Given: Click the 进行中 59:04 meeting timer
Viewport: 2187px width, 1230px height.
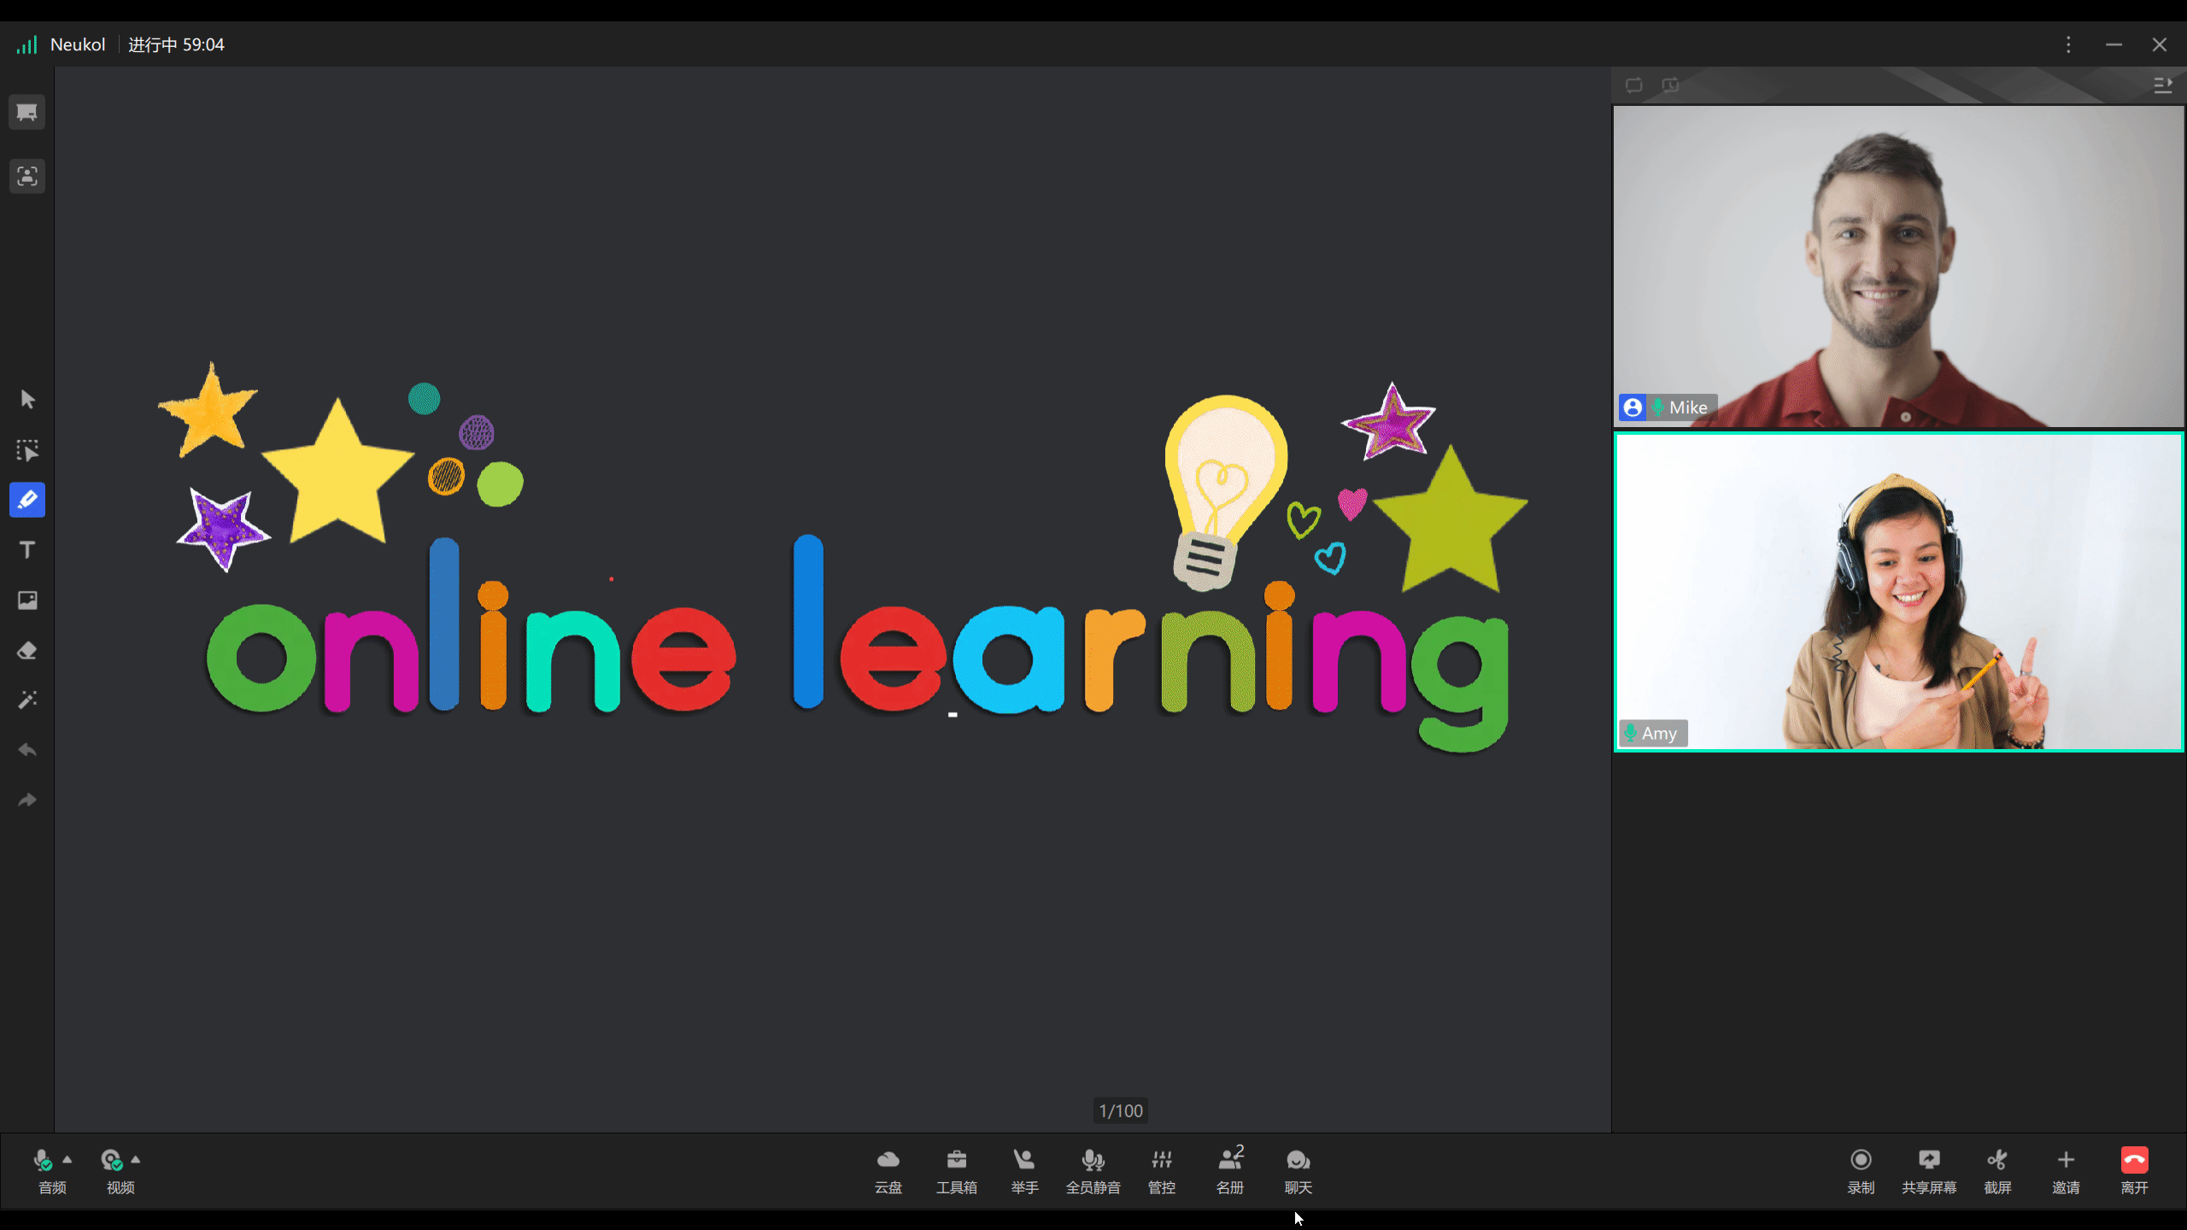Looking at the screenshot, I should click(x=176, y=44).
